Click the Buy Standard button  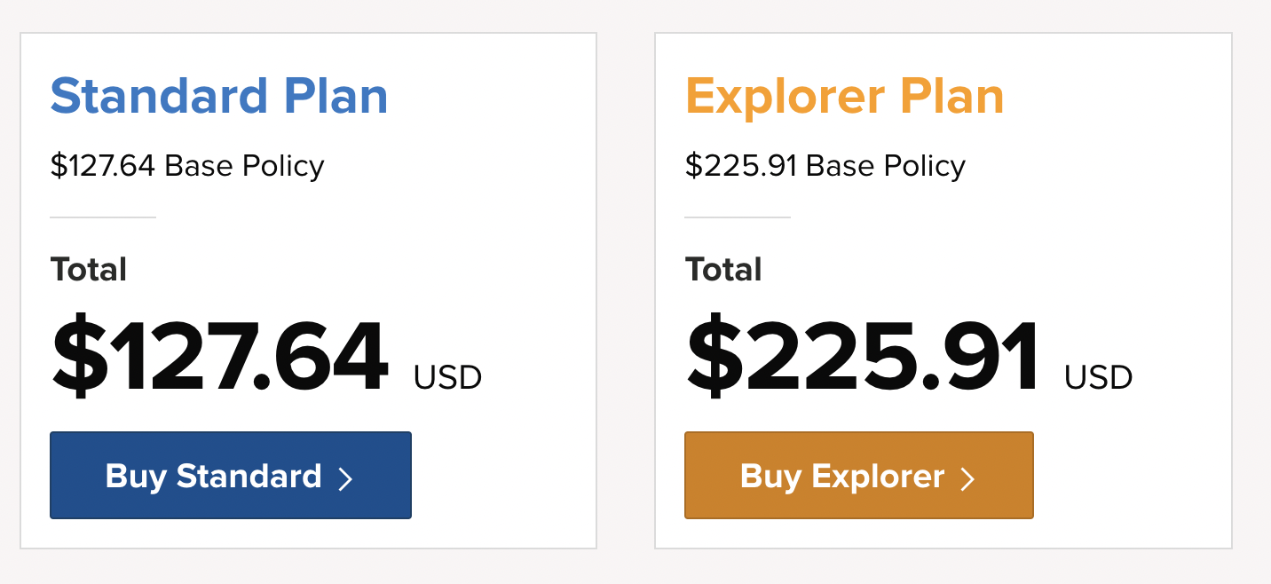tap(230, 476)
